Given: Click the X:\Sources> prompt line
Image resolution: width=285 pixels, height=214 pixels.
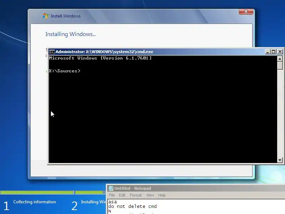Looking at the screenshot, I should pyautogui.click(x=64, y=71).
